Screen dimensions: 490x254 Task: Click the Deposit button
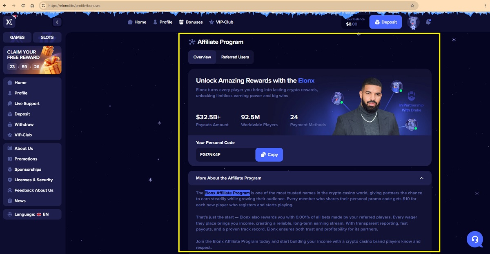point(385,22)
